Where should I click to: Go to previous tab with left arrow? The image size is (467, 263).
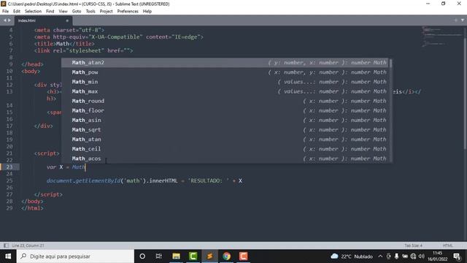tap(5, 20)
